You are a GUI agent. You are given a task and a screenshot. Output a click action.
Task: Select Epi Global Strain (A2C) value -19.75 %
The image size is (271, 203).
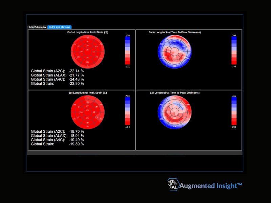click(76, 132)
